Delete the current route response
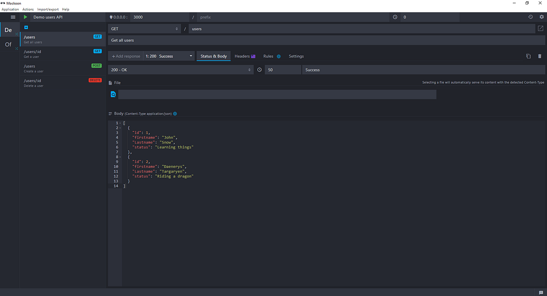Image resolution: width=547 pixels, height=296 pixels. pos(540,56)
